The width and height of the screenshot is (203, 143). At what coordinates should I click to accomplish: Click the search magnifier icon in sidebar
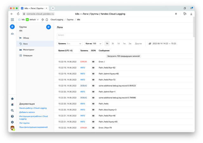12,110
